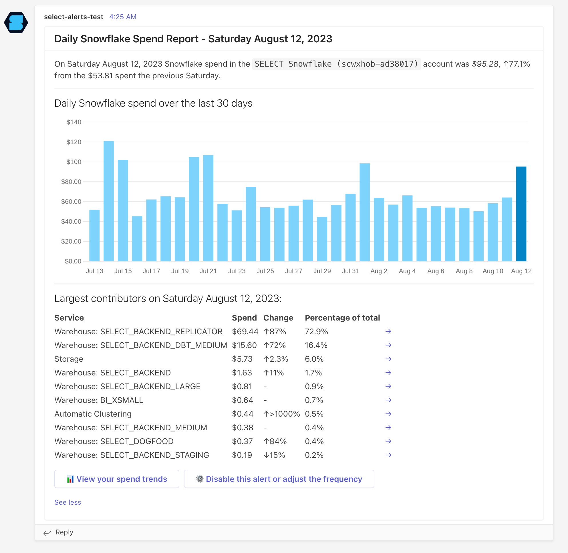Open arrow link for SELECT_BACKEND_REPLICATOR row
This screenshot has width=568, height=553.
click(388, 331)
